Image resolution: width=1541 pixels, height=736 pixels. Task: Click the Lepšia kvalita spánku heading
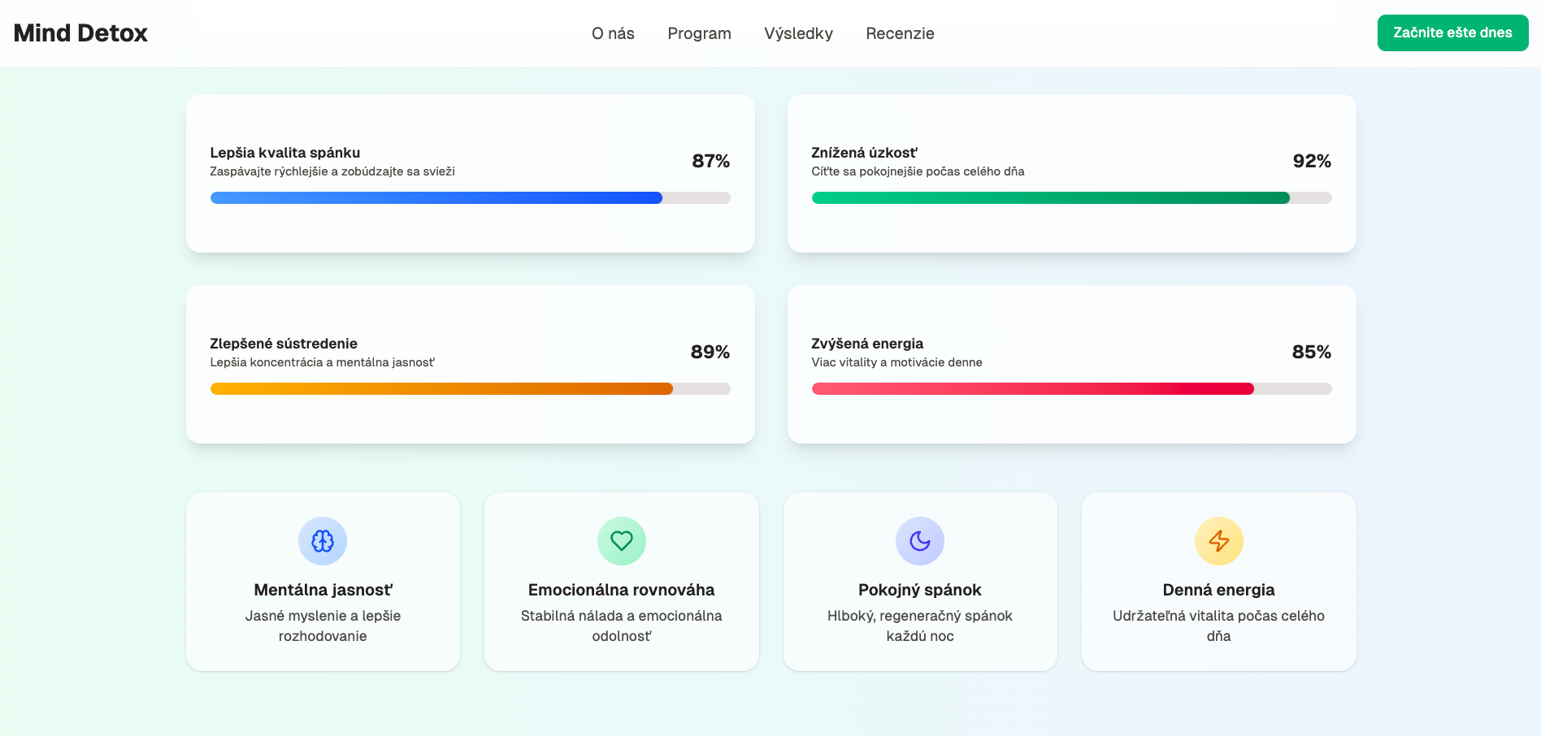pyautogui.click(x=285, y=153)
